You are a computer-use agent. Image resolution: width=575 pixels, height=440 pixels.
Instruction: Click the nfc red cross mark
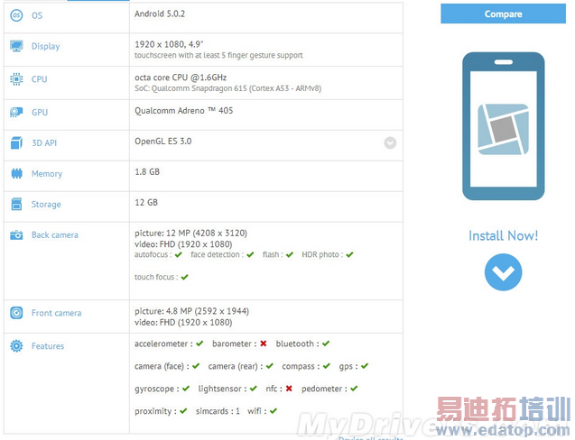click(289, 389)
